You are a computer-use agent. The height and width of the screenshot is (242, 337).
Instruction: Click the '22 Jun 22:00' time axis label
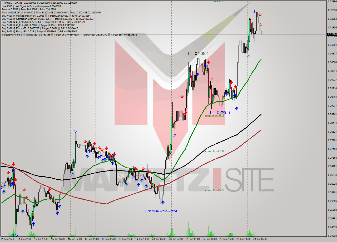pos(227,239)
